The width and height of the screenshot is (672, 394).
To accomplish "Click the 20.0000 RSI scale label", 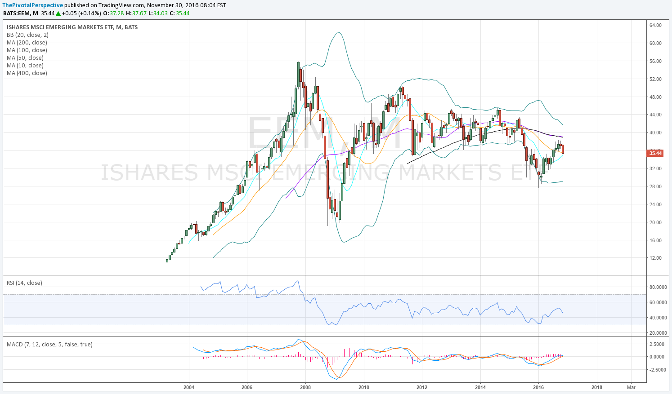I will tap(658, 333).
